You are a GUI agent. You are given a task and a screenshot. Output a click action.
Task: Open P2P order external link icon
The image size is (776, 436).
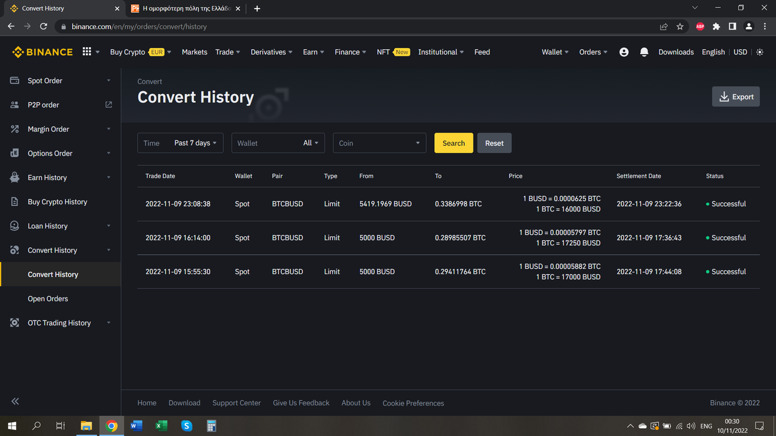click(109, 105)
